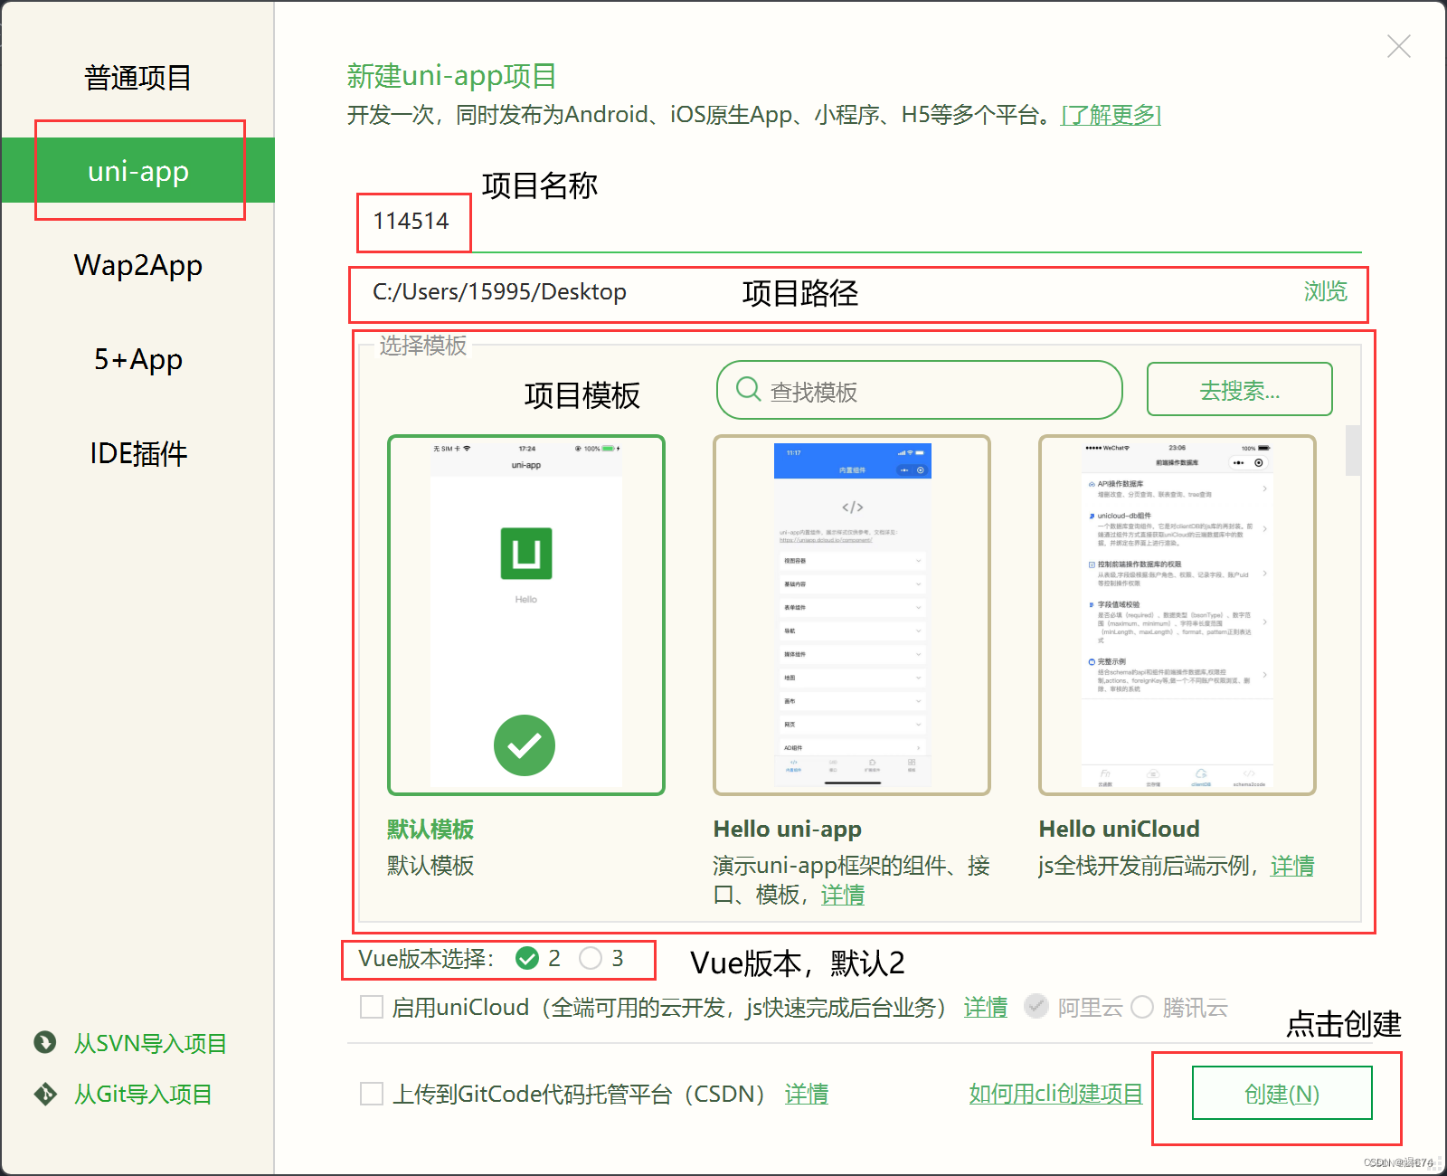This screenshot has width=1447, height=1176.
Task: Open the 如何用cli创建项目 link
Action: tap(1055, 1094)
